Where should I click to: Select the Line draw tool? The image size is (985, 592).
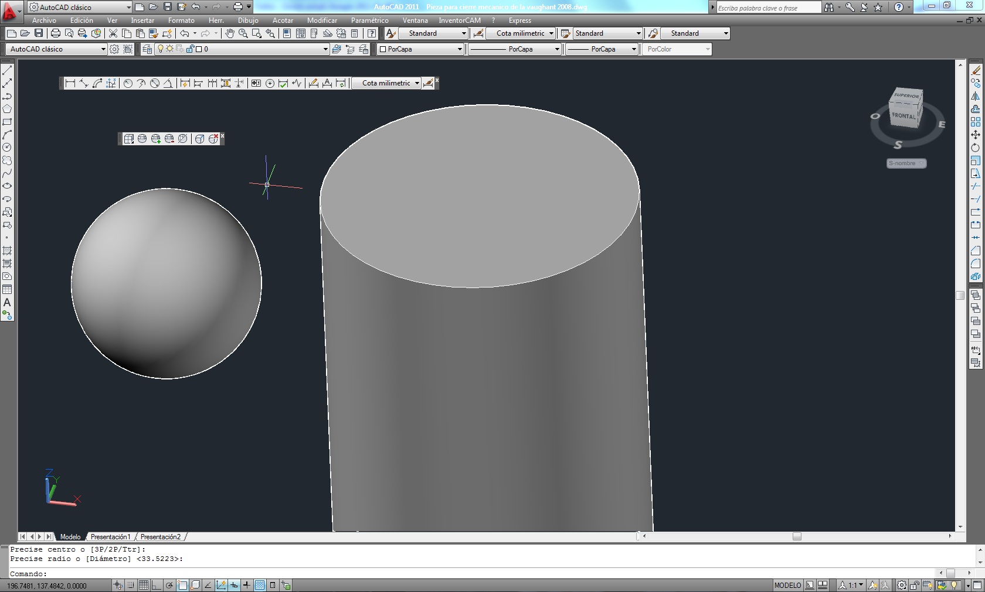click(x=7, y=70)
